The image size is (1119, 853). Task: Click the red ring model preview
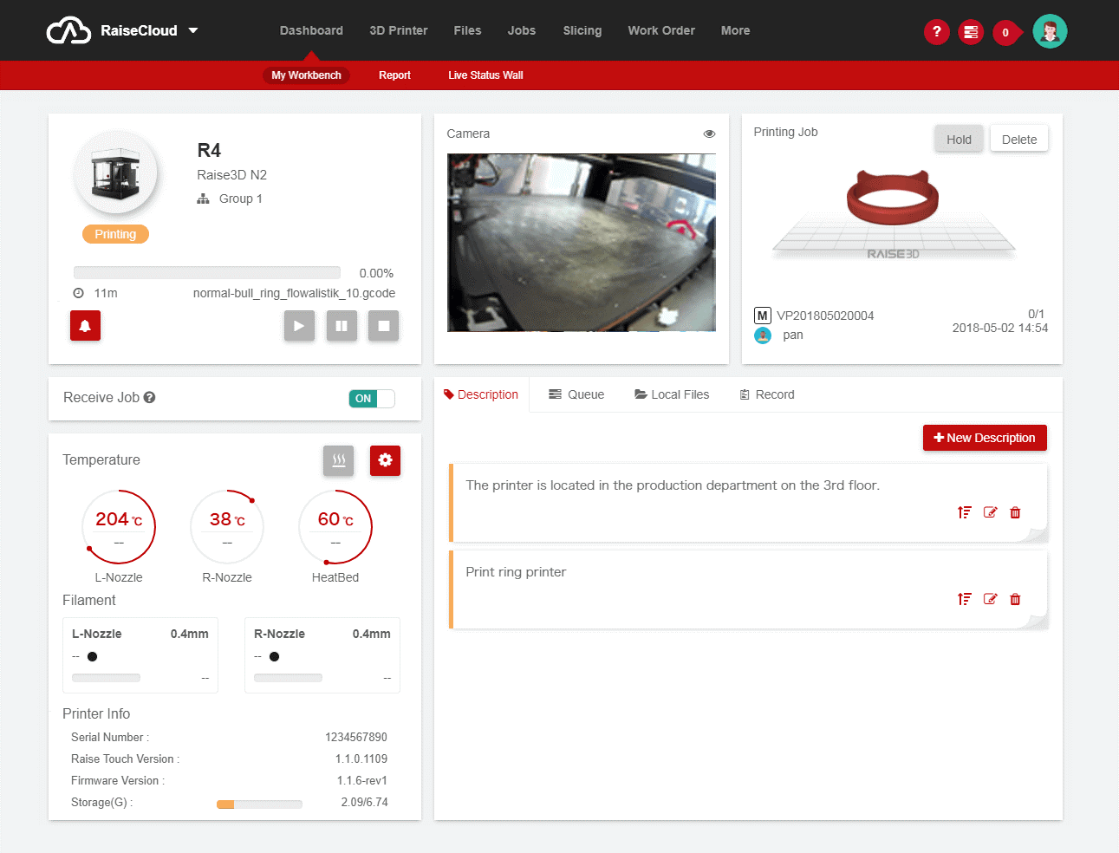click(893, 198)
